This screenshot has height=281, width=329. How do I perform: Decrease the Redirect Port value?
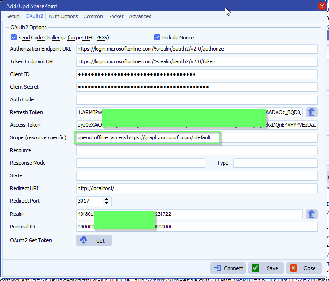coord(106,203)
